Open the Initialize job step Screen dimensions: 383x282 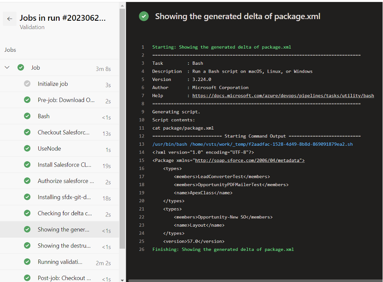(59, 84)
